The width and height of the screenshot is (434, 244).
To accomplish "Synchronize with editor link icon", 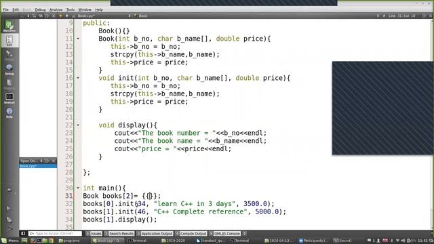I will coord(41,16).
